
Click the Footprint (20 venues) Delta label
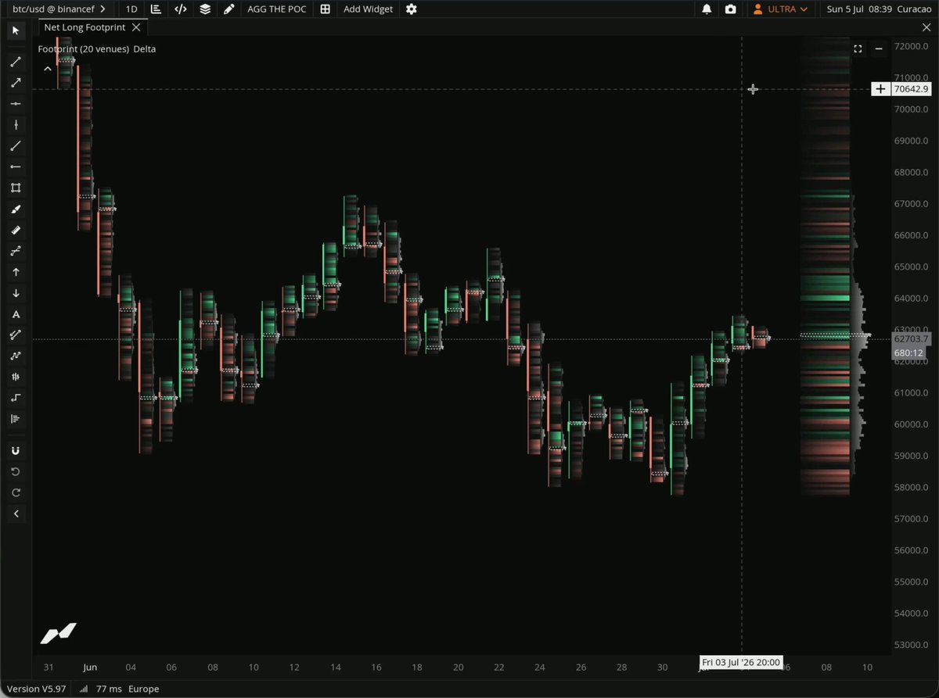tap(97, 48)
